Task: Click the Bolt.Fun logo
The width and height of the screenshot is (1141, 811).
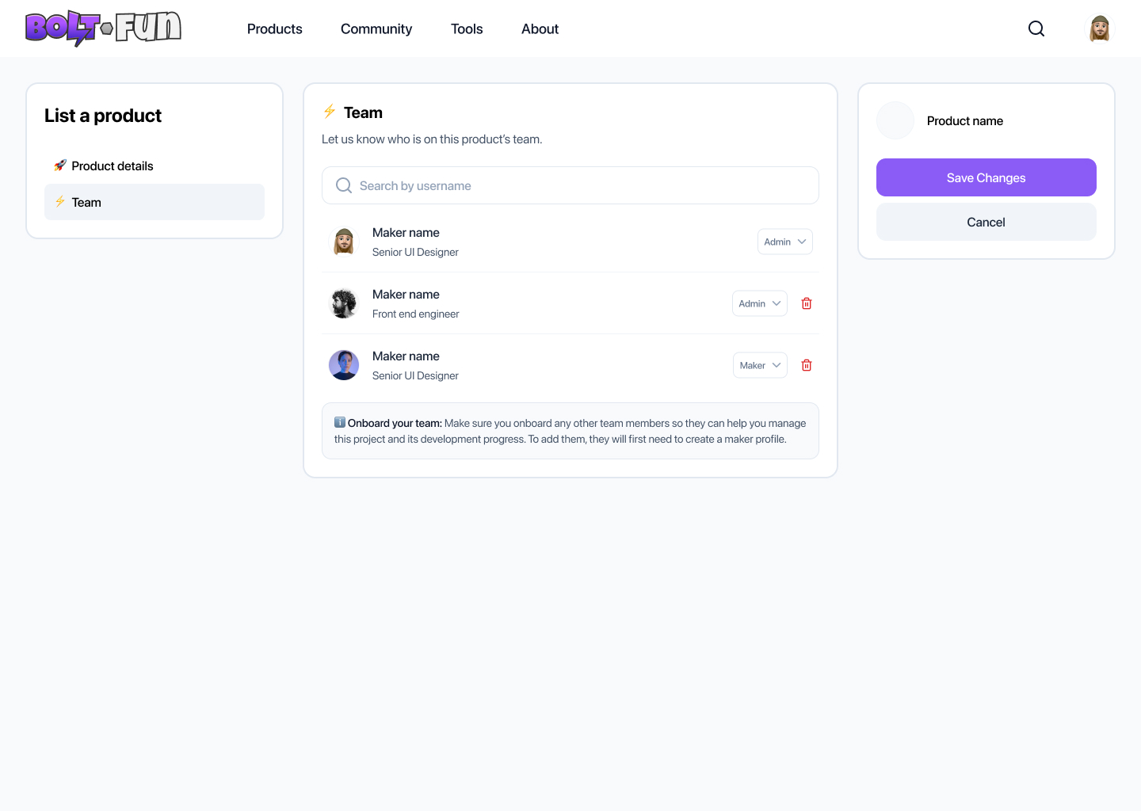Action: (x=104, y=29)
